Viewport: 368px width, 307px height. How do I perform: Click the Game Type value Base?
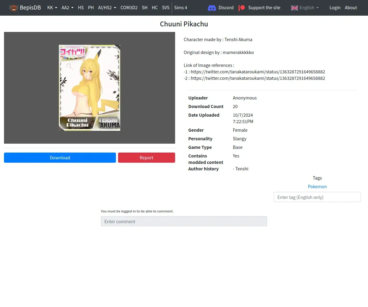click(x=238, y=147)
